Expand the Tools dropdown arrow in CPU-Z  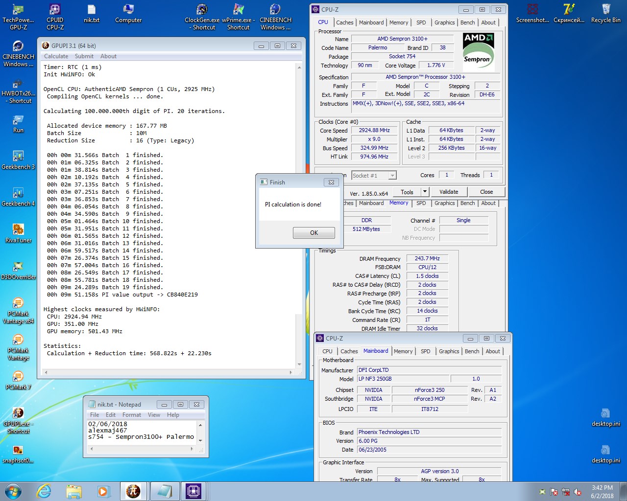(425, 192)
